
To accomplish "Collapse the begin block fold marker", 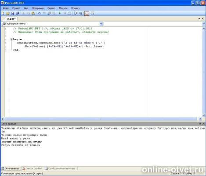I will click(11, 39).
